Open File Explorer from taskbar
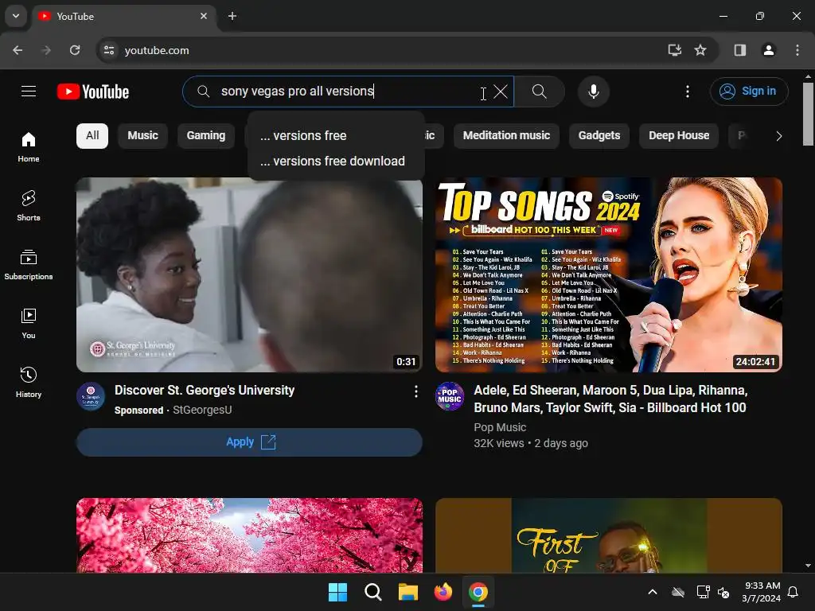 408,592
